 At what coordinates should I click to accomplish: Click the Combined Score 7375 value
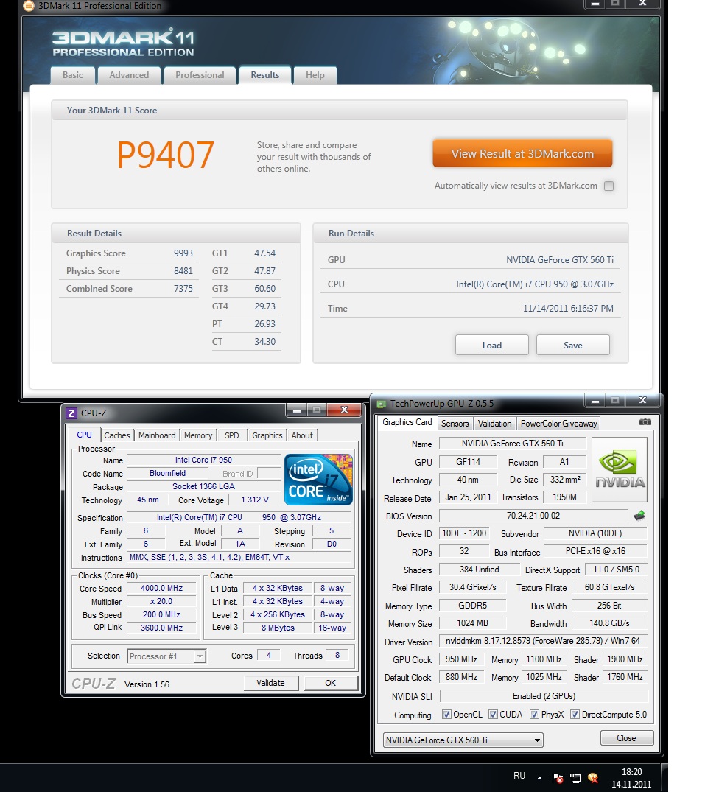[x=183, y=288]
